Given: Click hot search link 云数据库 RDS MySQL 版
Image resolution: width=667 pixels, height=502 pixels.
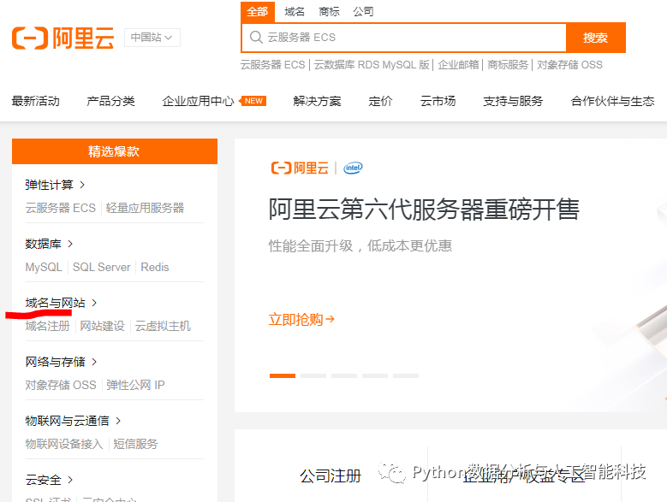Looking at the screenshot, I should (x=372, y=65).
